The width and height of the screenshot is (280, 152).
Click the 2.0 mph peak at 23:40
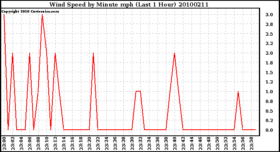pos(174,54)
